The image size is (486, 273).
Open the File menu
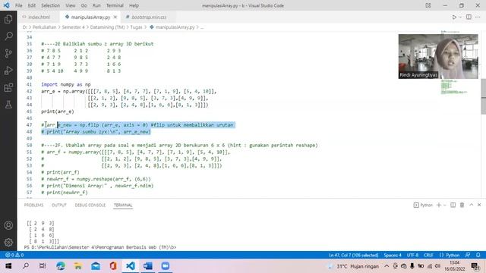click(18, 5)
